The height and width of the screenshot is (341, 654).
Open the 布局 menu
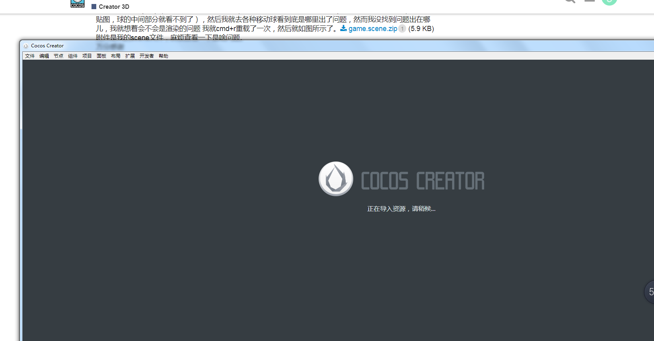point(116,56)
